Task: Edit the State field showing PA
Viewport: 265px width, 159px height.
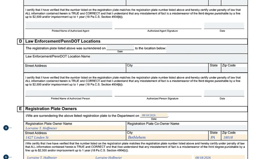Action: click(215, 137)
